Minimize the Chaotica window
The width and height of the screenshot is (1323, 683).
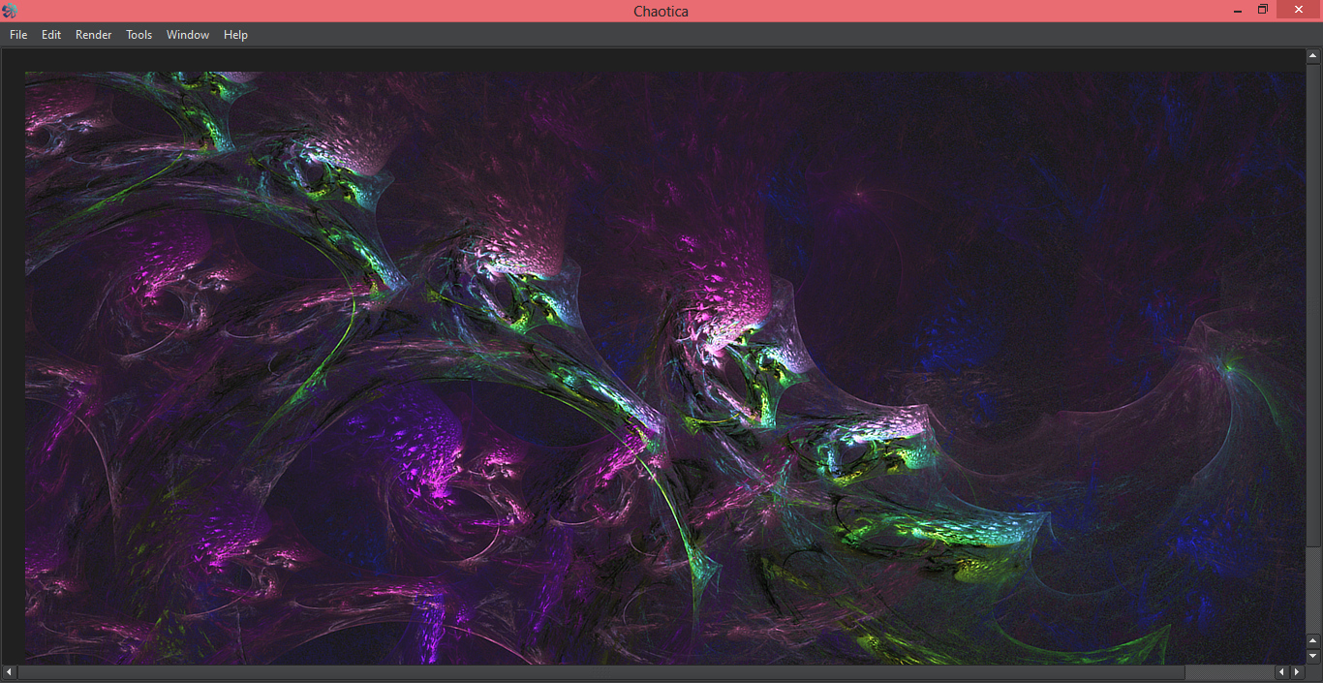coord(1238,10)
